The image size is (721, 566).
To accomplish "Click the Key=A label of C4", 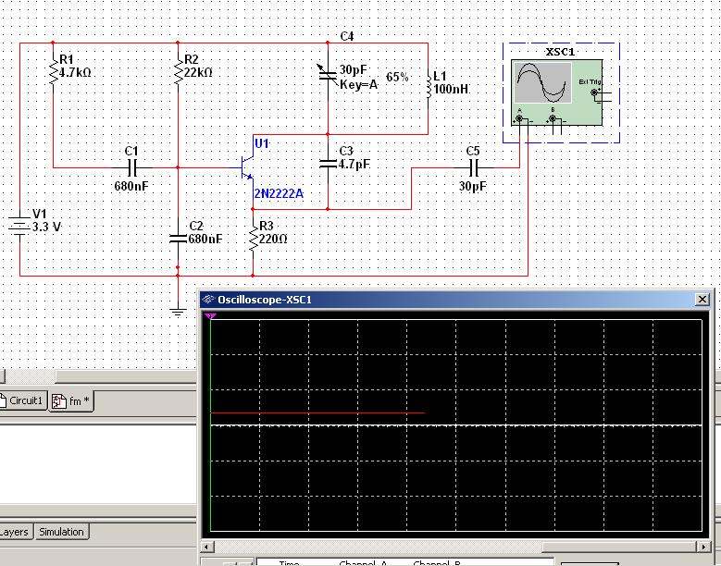I will [x=359, y=85].
